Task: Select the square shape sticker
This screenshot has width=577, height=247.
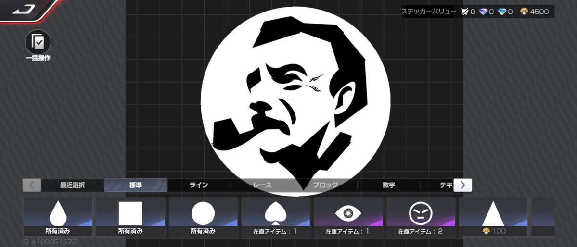Action: [x=130, y=217]
